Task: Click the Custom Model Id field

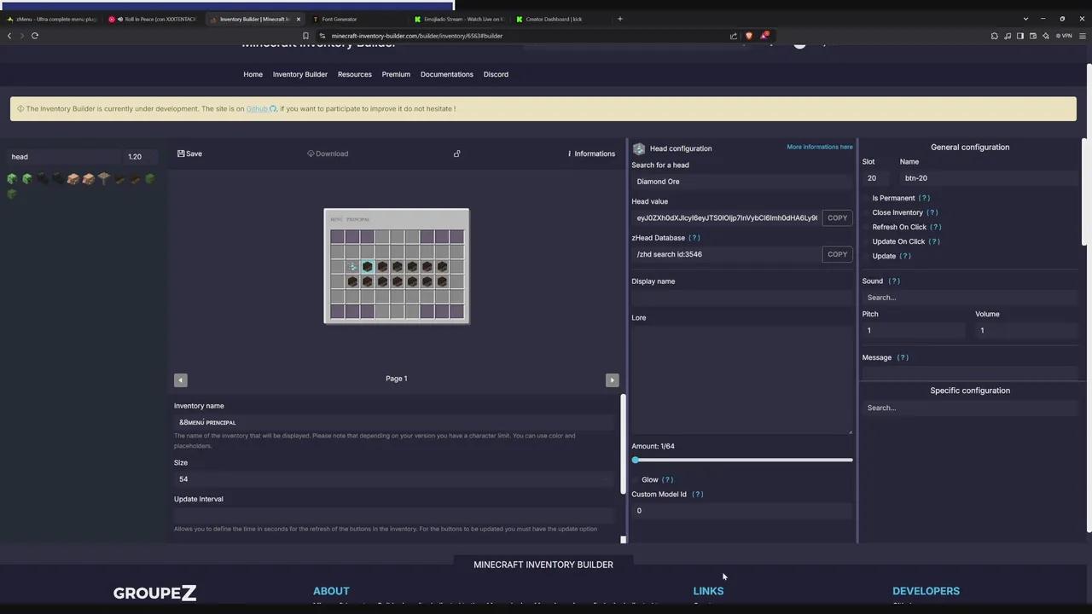Action: coord(741,511)
